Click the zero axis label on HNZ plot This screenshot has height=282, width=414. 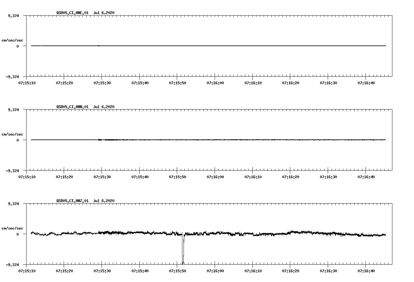click(18, 234)
